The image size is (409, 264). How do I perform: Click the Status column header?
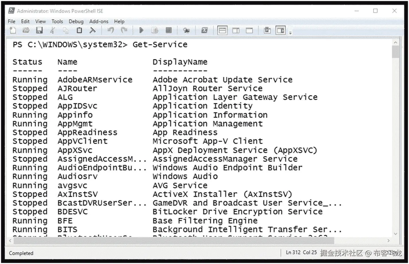tap(27, 62)
